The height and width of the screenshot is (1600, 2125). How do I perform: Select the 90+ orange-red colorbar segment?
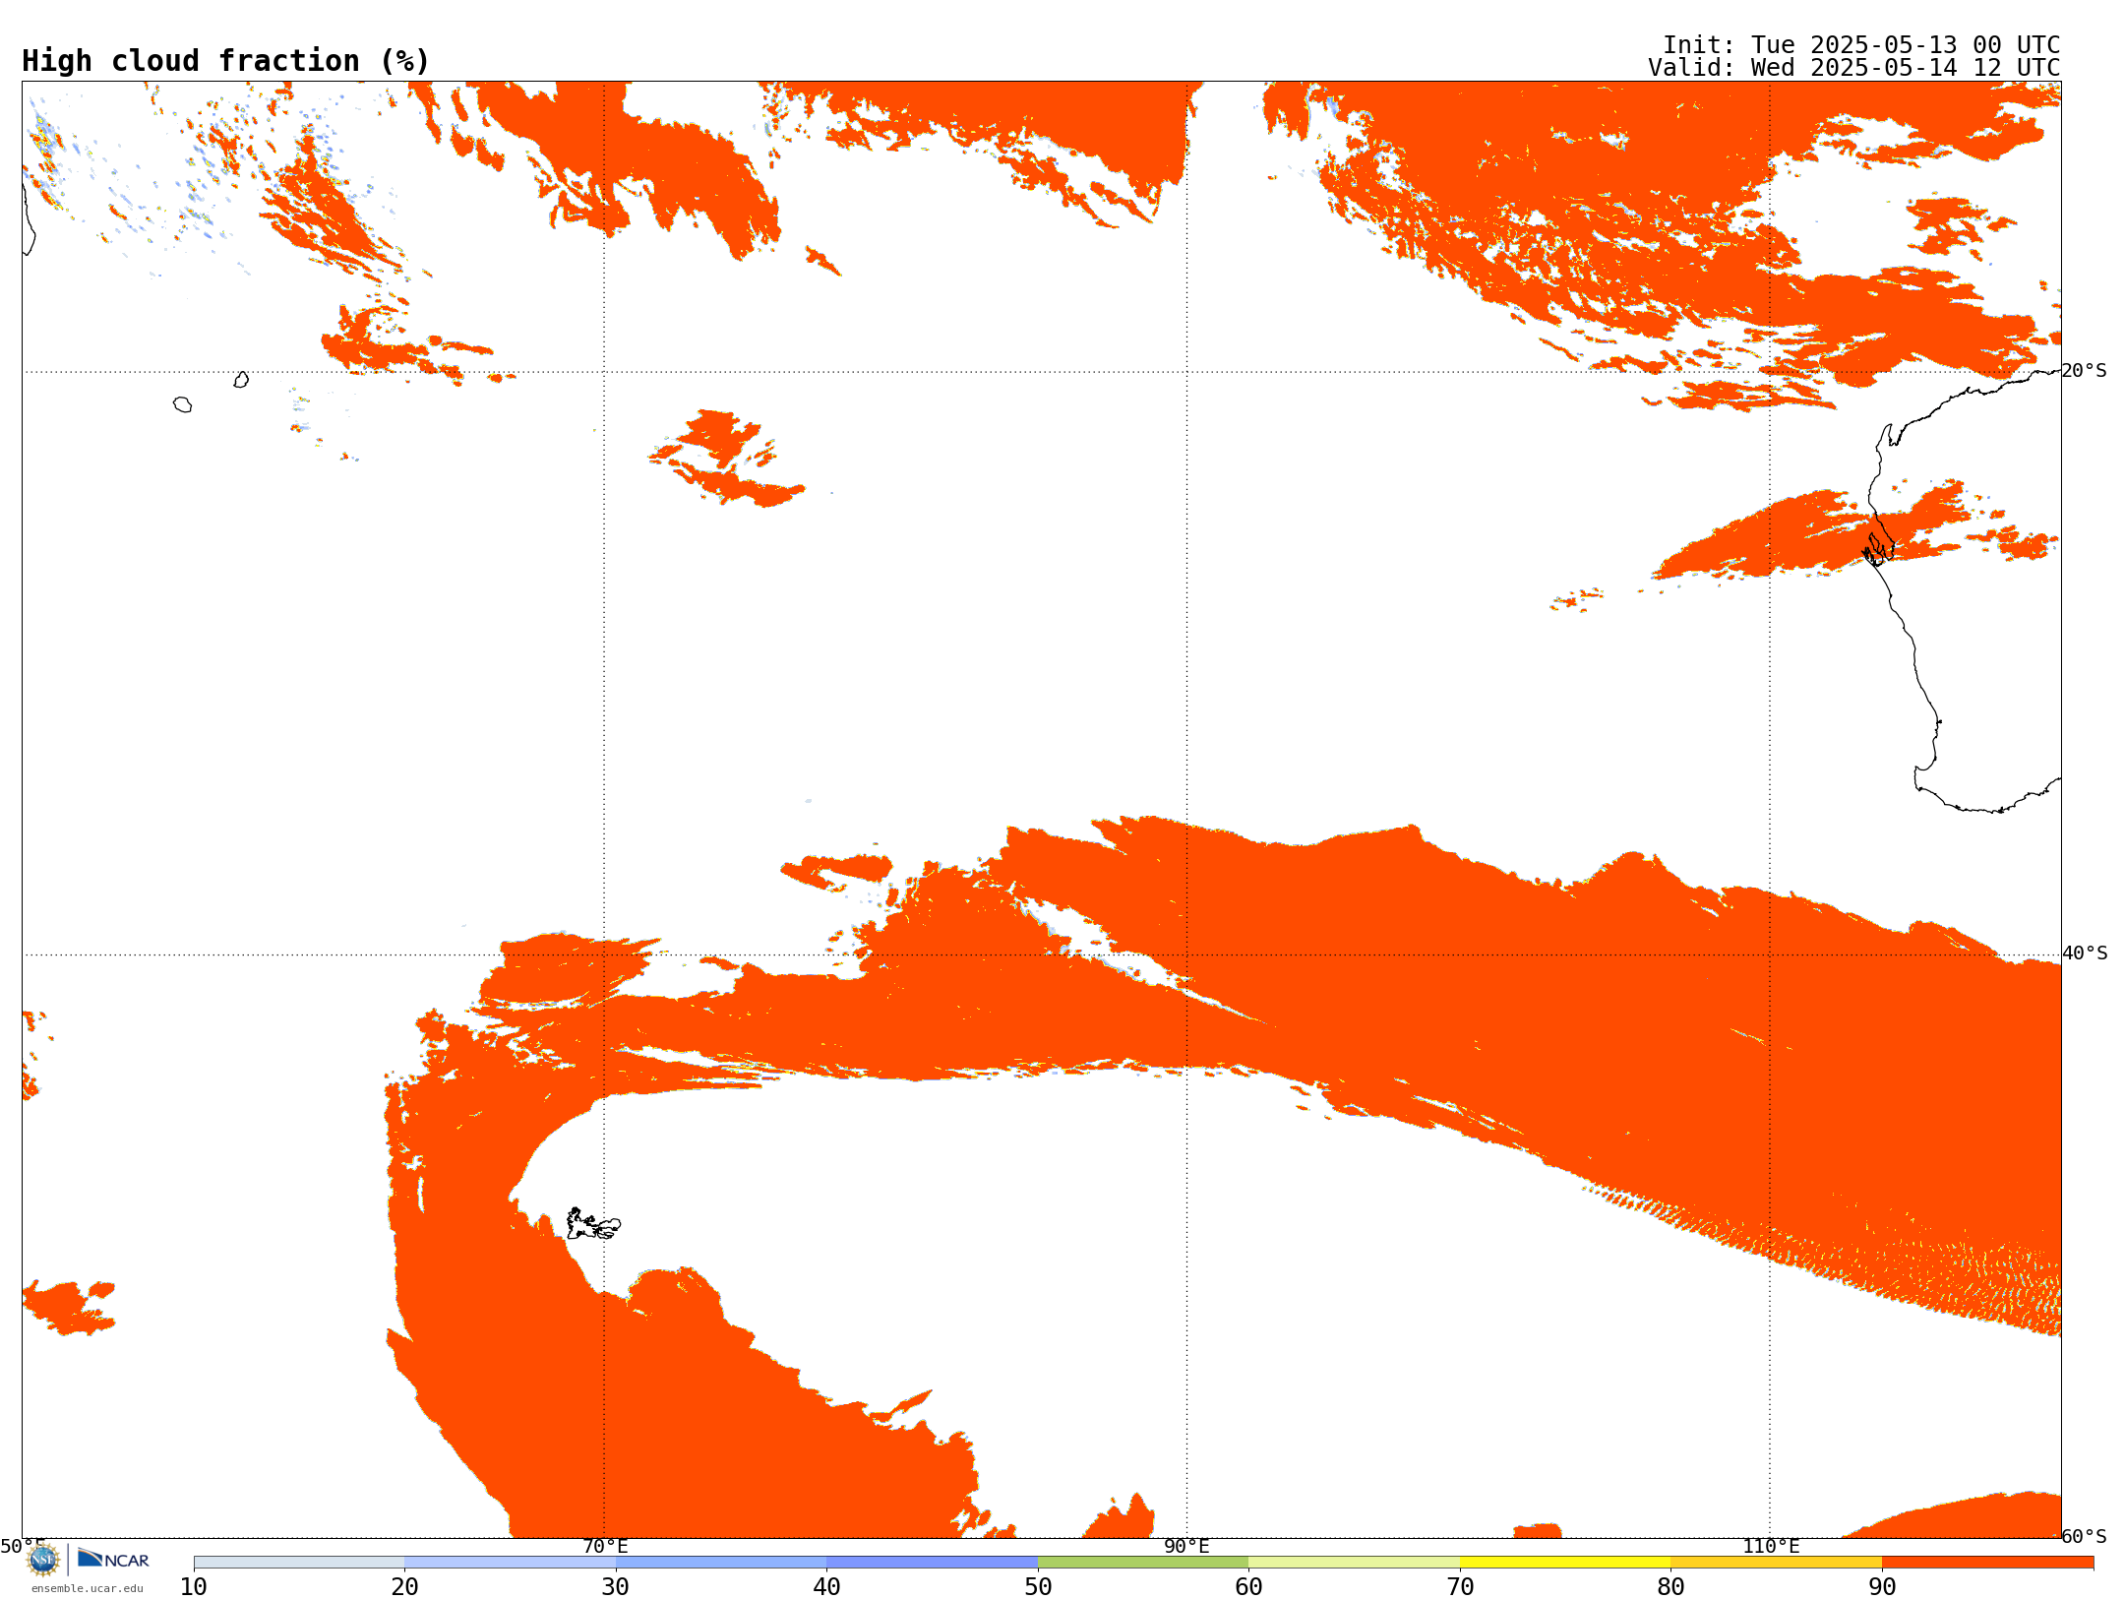coord(1987,1563)
